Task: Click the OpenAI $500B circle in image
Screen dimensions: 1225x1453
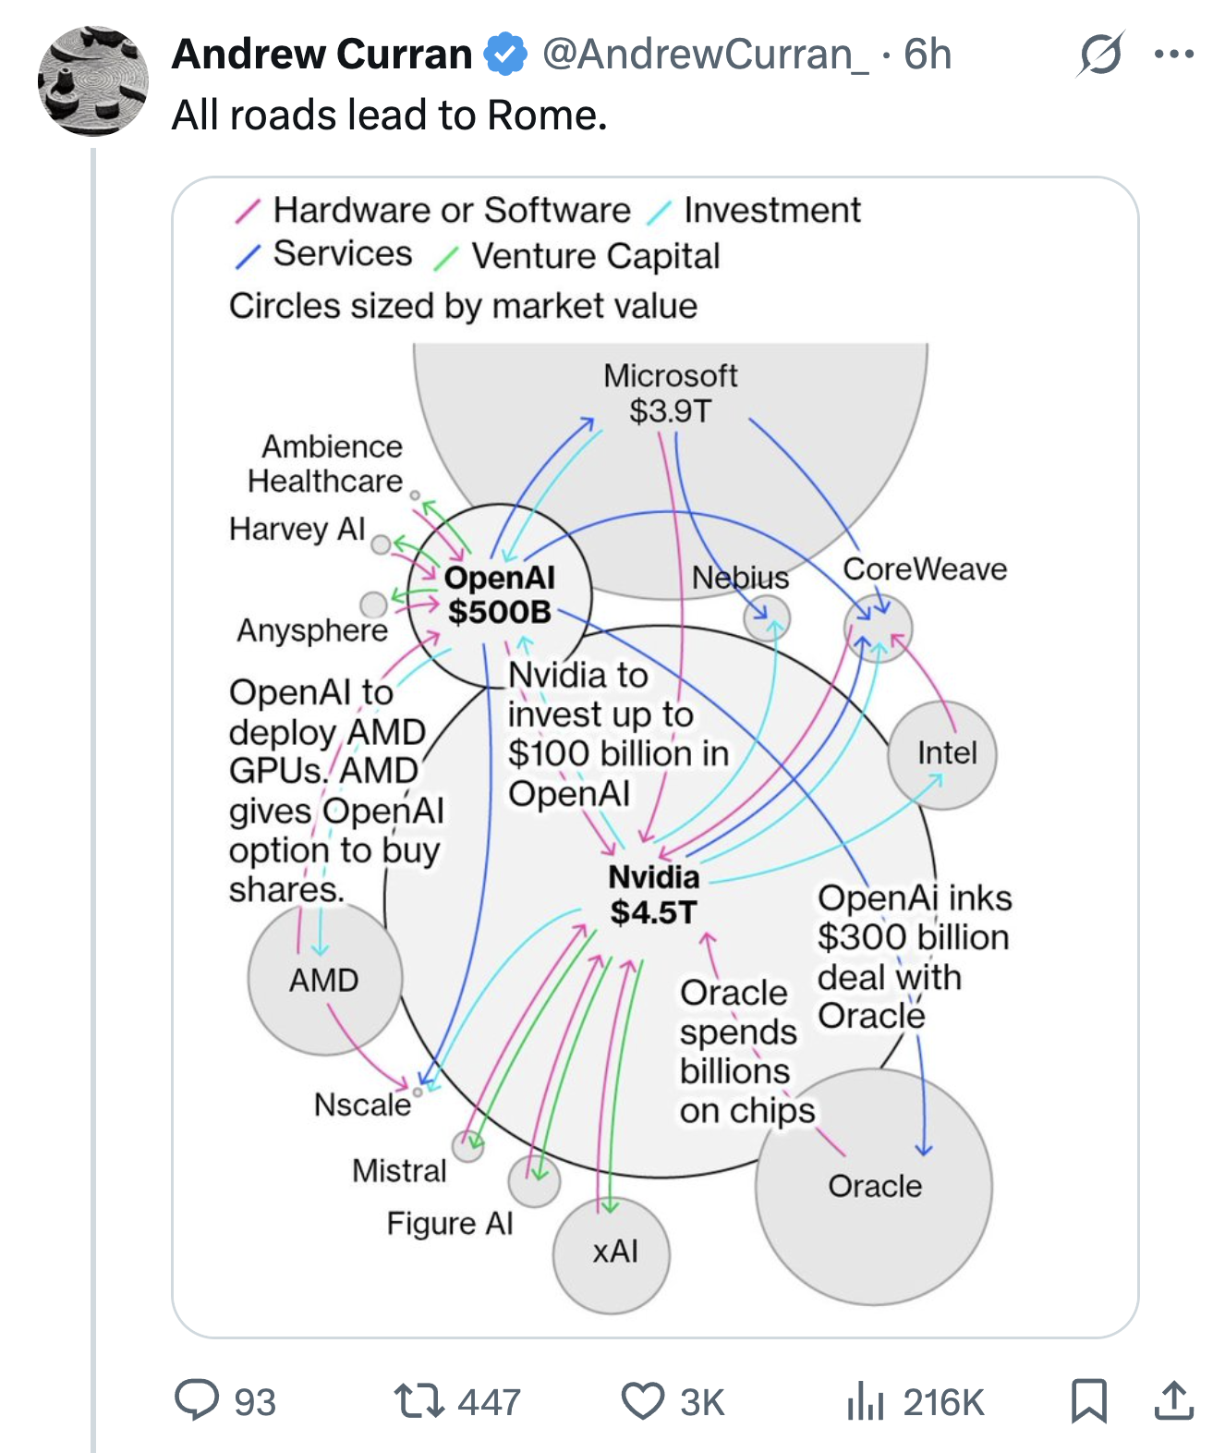Action: (499, 594)
